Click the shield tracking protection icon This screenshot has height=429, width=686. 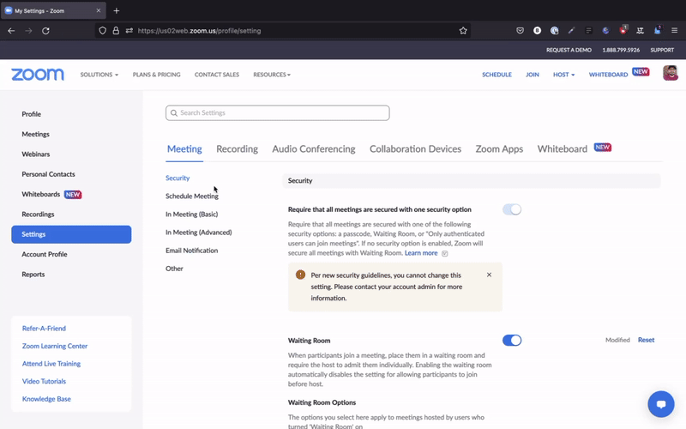tap(102, 31)
